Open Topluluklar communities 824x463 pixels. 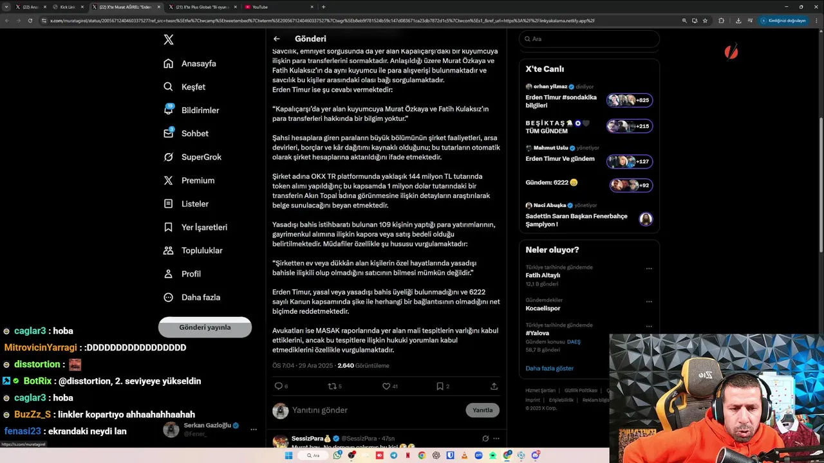192,251
